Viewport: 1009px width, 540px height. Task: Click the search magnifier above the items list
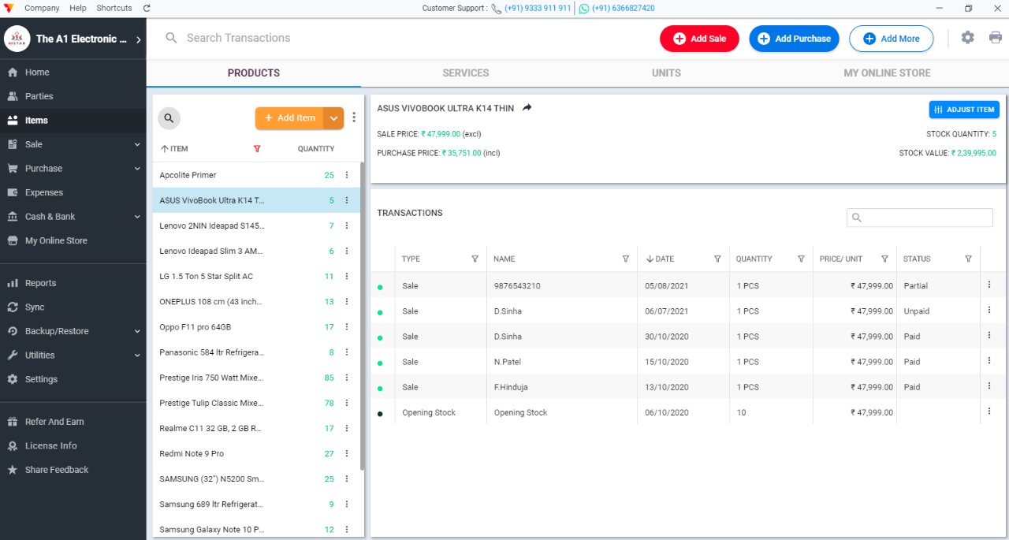pyautogui.click(x=169, y=118)
